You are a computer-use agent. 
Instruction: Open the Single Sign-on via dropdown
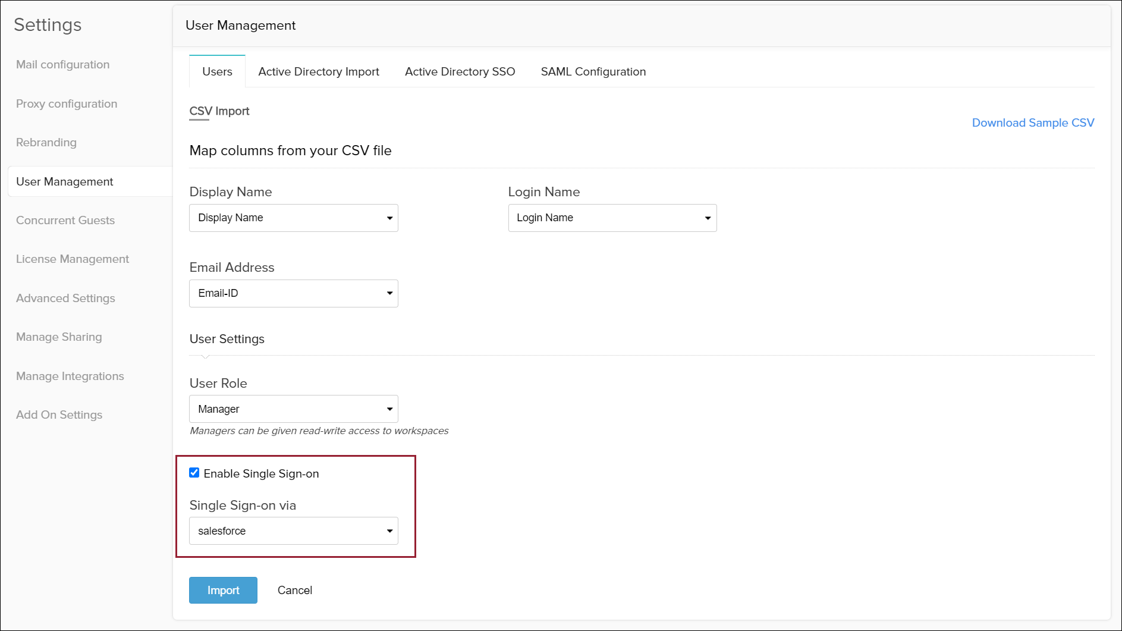coord(293,531)
